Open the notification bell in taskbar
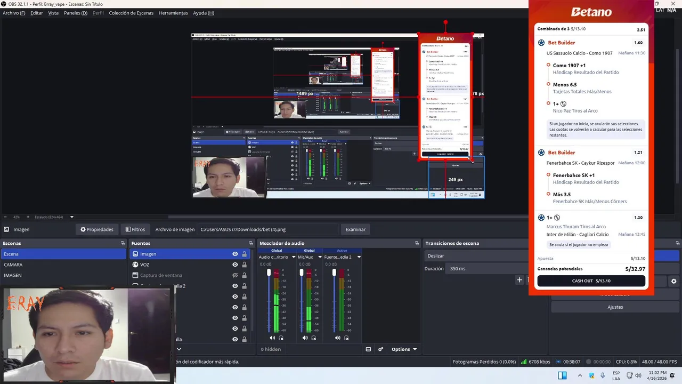This screenshot has width=682, height=384. [x=672, y=375]
